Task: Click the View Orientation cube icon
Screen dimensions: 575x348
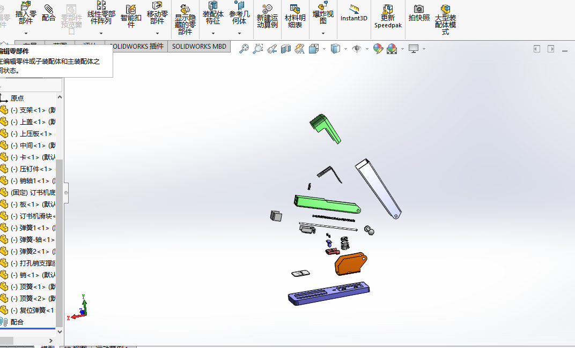Action: 314,49
